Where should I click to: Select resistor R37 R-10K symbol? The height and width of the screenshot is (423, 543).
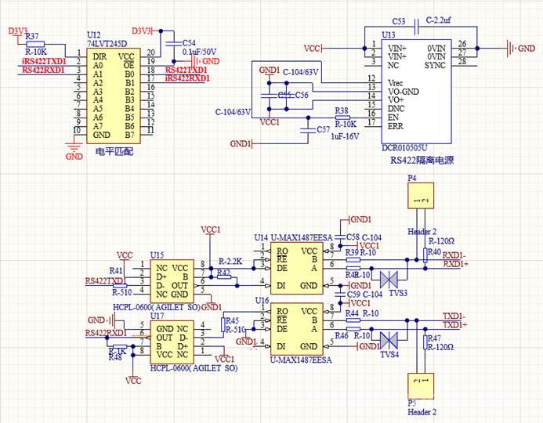tap(35, 44)
